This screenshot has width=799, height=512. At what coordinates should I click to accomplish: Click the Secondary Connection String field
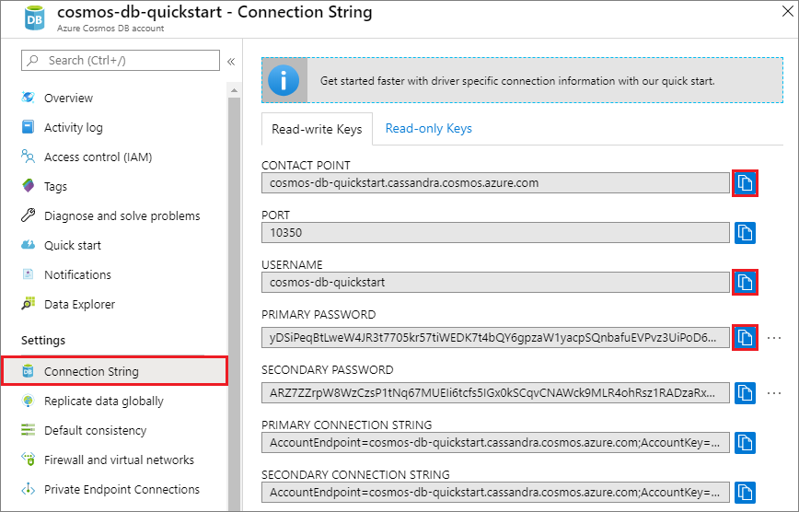coord(495,493)
